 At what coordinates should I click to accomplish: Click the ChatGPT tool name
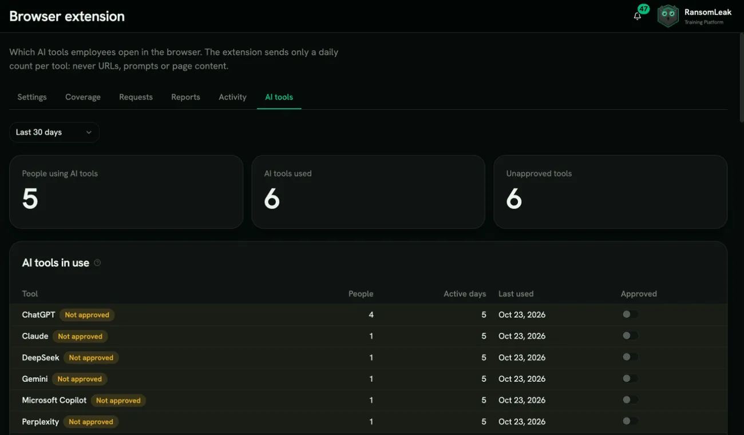(38, 314)
